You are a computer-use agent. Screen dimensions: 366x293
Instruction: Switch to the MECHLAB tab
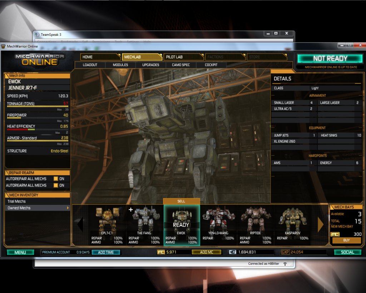point(142,57)
